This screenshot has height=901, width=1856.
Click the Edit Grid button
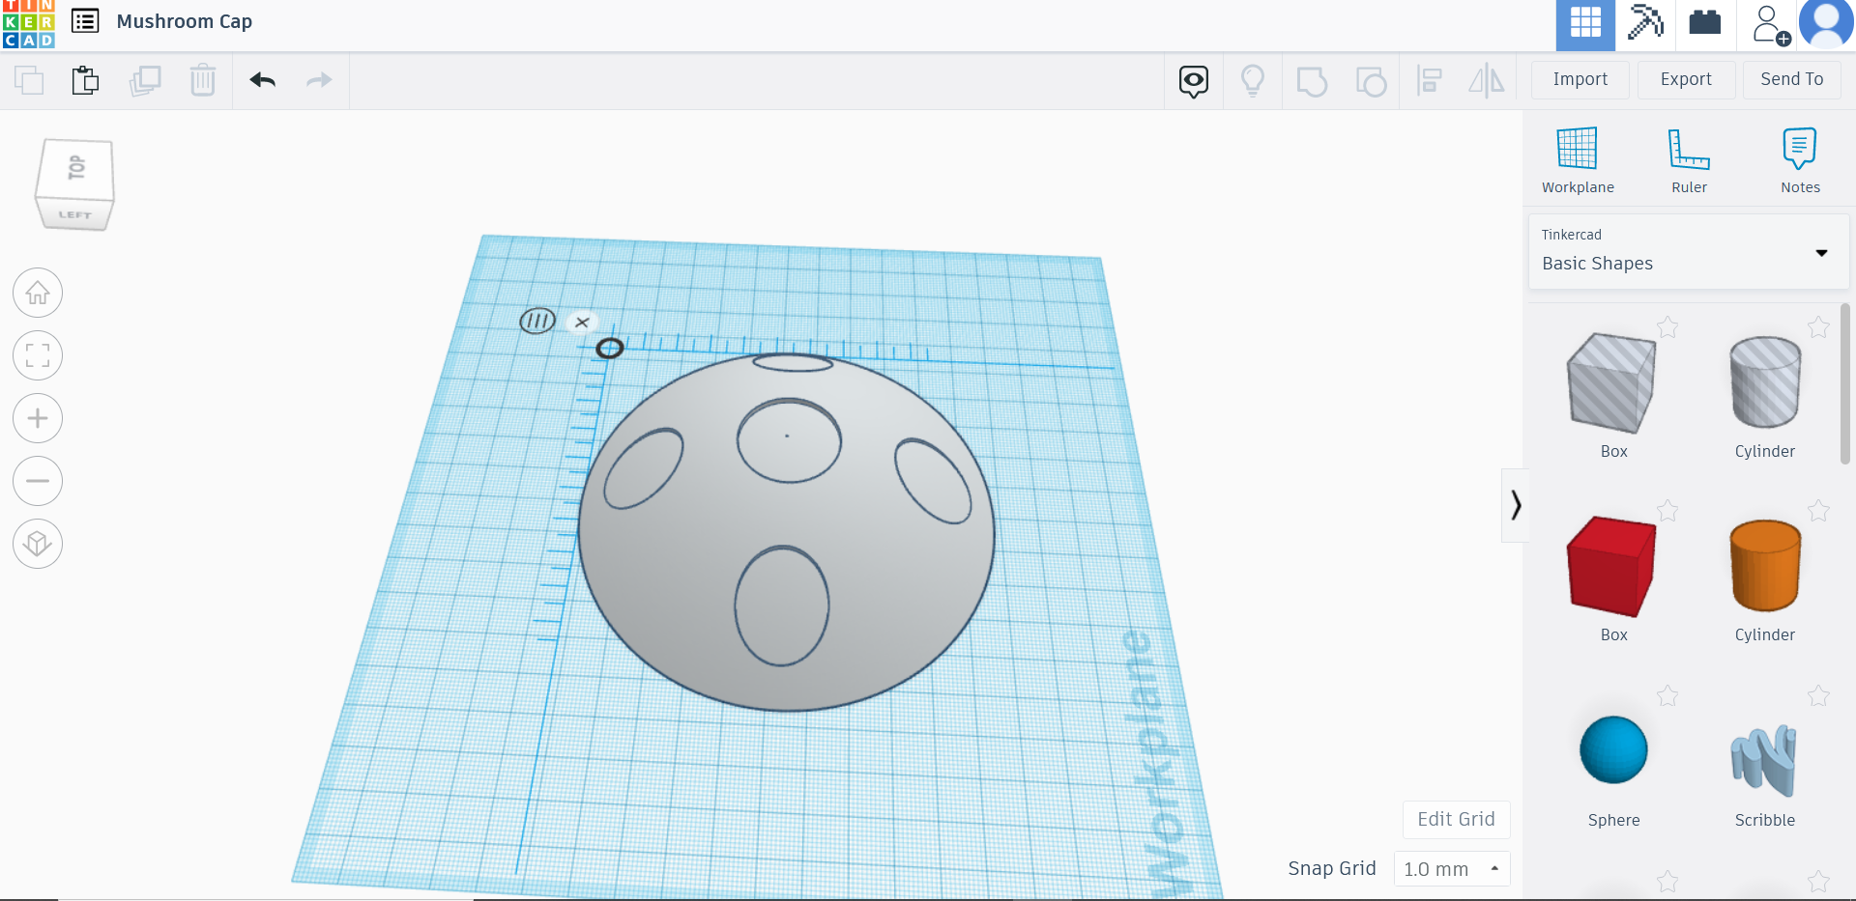tap(1456, 819)
